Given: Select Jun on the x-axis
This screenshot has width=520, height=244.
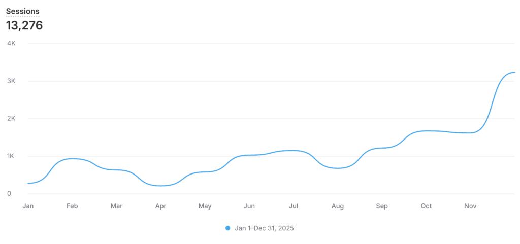Looking at the screenshot, I should (x=249, y=206).
